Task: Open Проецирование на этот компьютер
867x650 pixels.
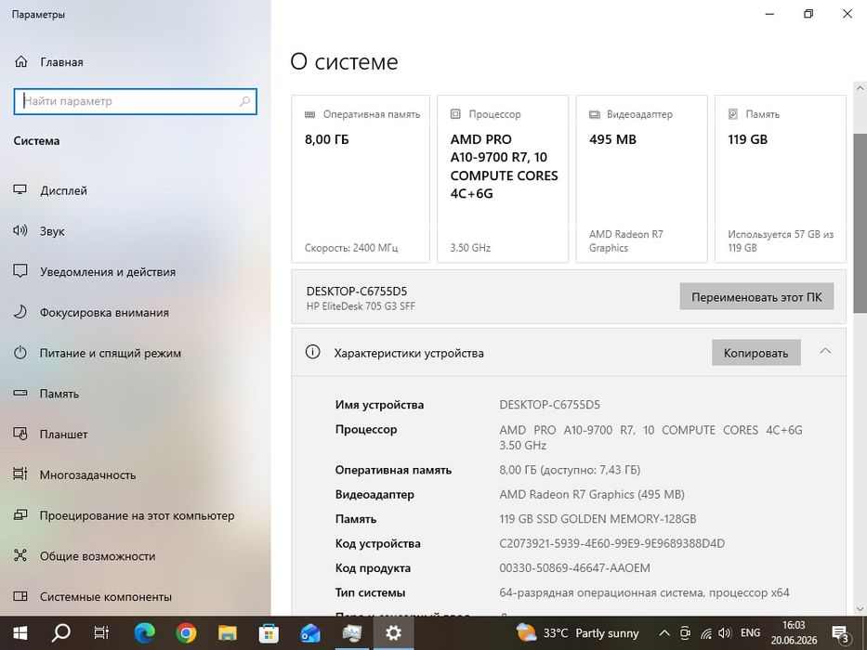Action: point(137,515)
